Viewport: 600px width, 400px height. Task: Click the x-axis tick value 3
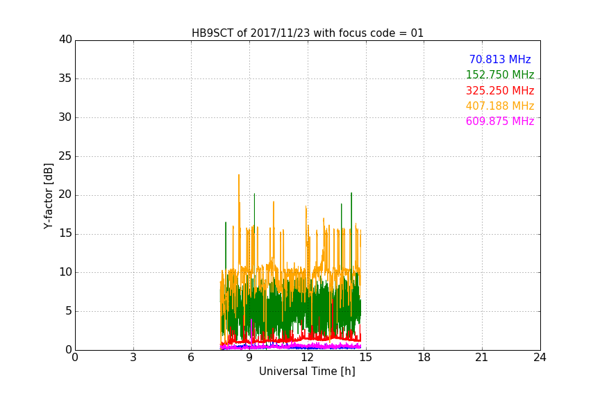133,358
